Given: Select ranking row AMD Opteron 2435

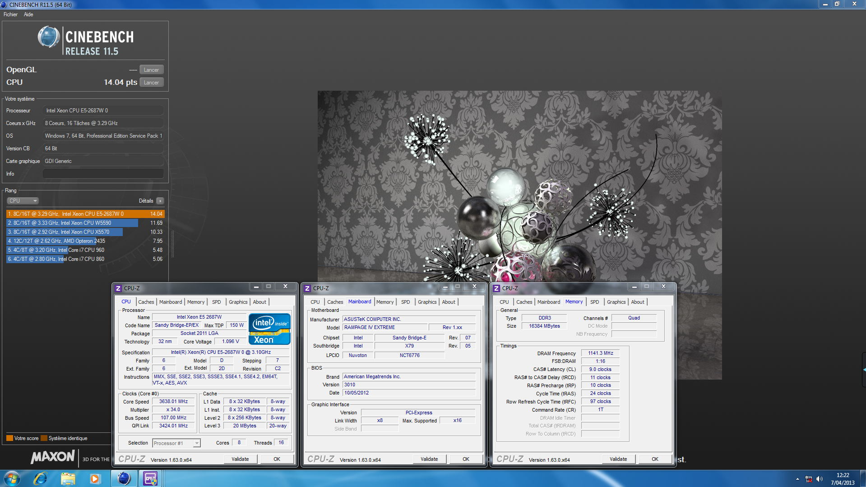Looking at the screenshot, I should (x=85, y=241).
